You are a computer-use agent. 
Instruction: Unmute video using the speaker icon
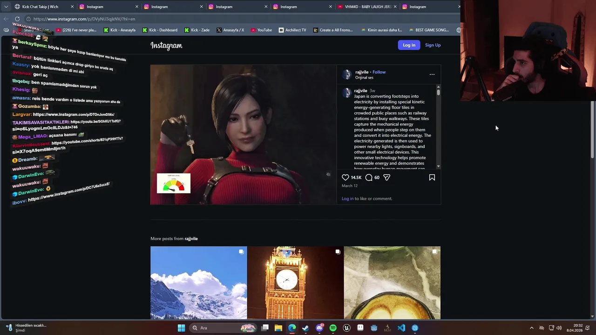coord(328,174)
